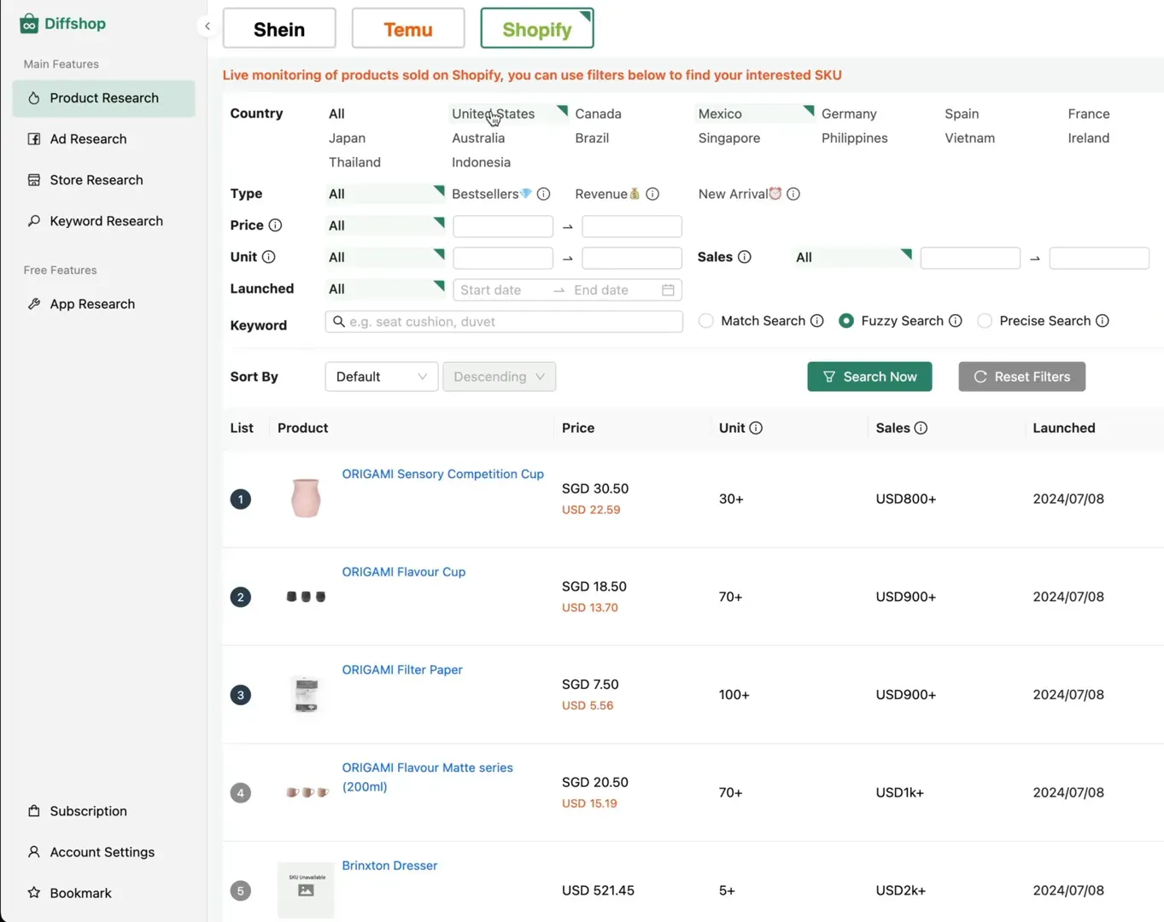
Task: Click the Keyword search input field
Action: click(504, 322)
